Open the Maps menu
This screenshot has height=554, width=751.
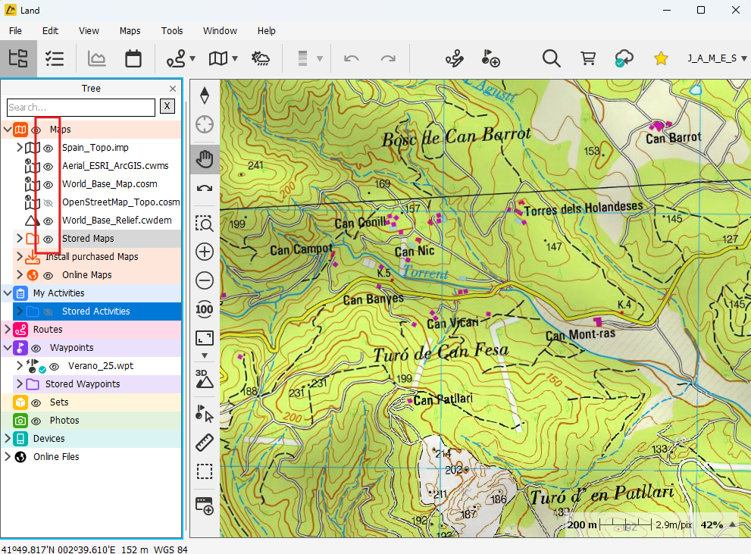(130, 31)
